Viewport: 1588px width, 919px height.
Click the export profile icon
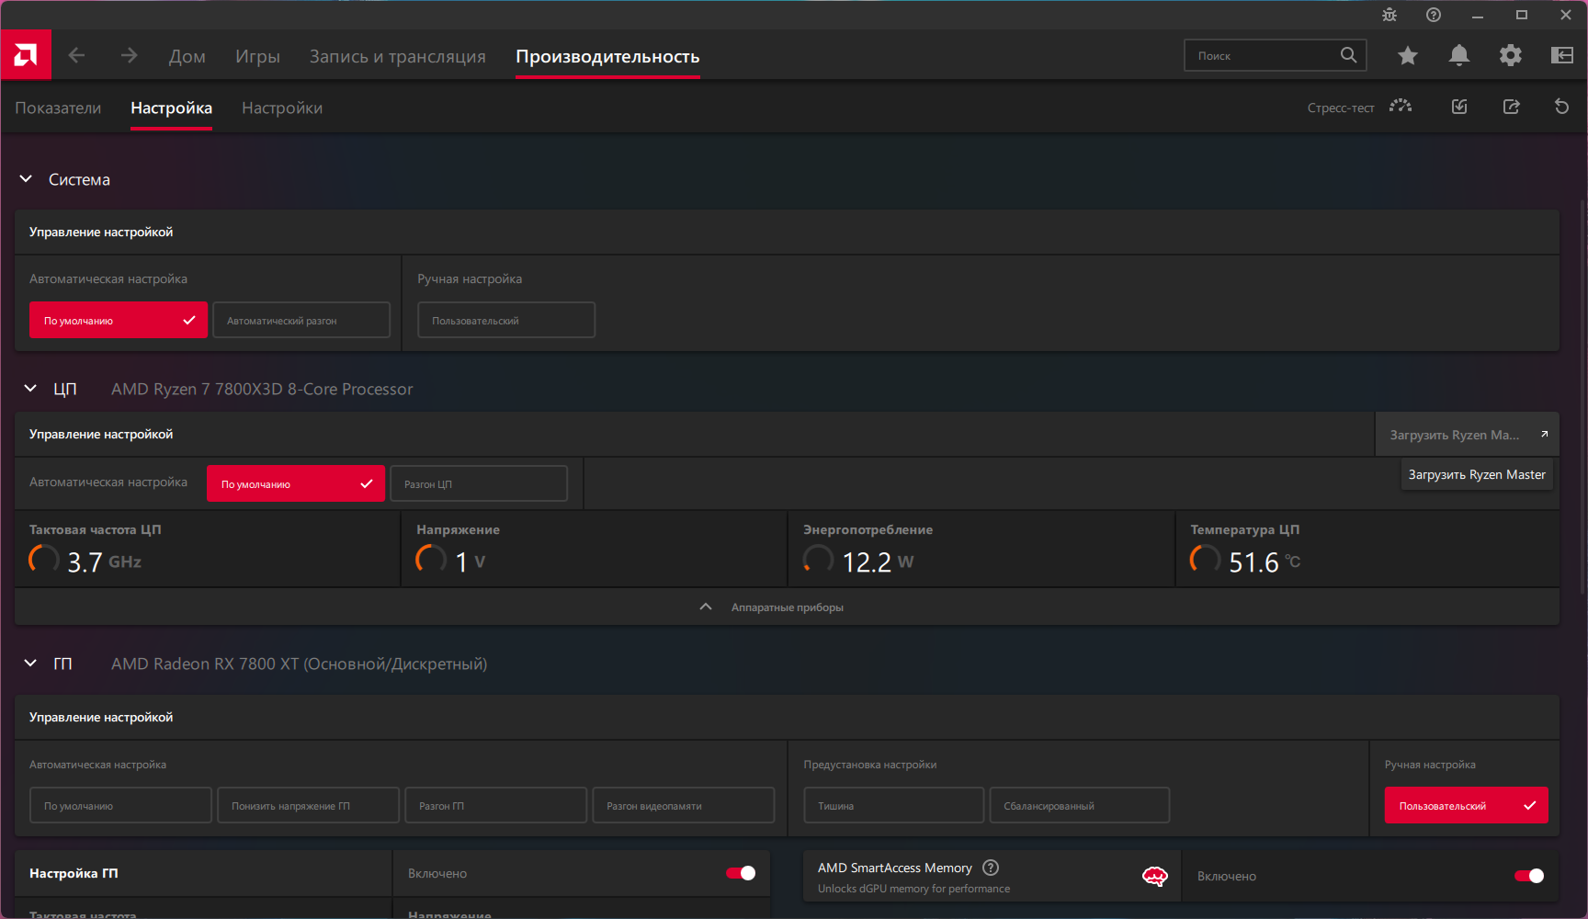[1511, 107]
